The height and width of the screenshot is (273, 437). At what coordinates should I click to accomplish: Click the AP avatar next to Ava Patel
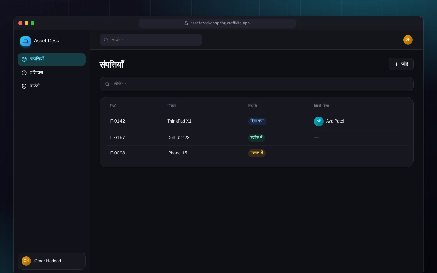[x=319, y=121]
